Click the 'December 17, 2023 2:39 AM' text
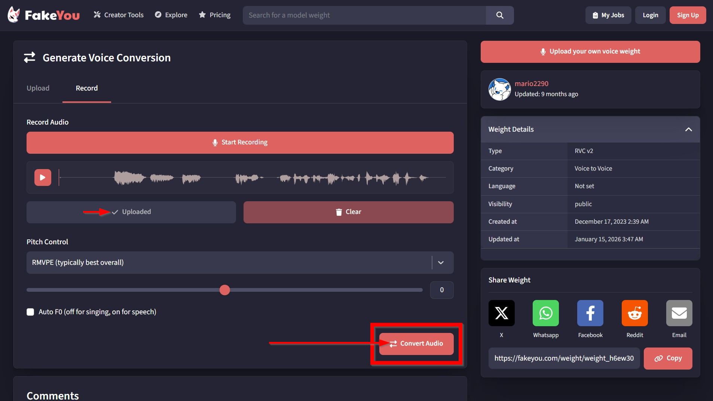This screenshot has width=713, height=401. (x=612, y=222)
